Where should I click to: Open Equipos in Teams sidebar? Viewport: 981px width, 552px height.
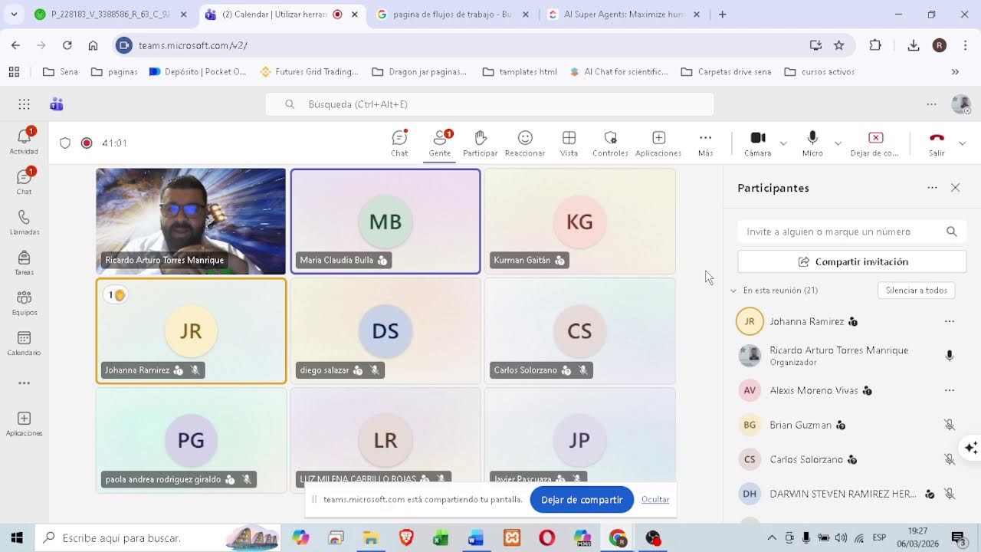coord(24,302)
